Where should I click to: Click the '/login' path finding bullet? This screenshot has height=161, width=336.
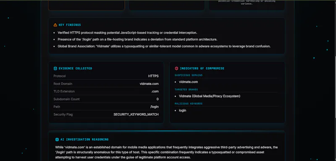137,40
